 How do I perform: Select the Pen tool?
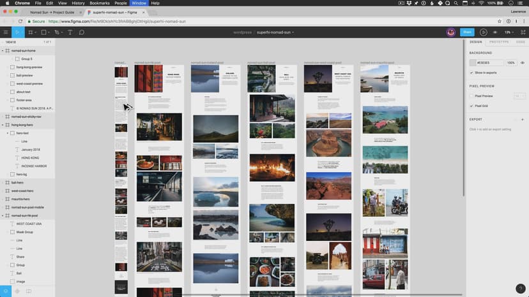click(57, 32)
